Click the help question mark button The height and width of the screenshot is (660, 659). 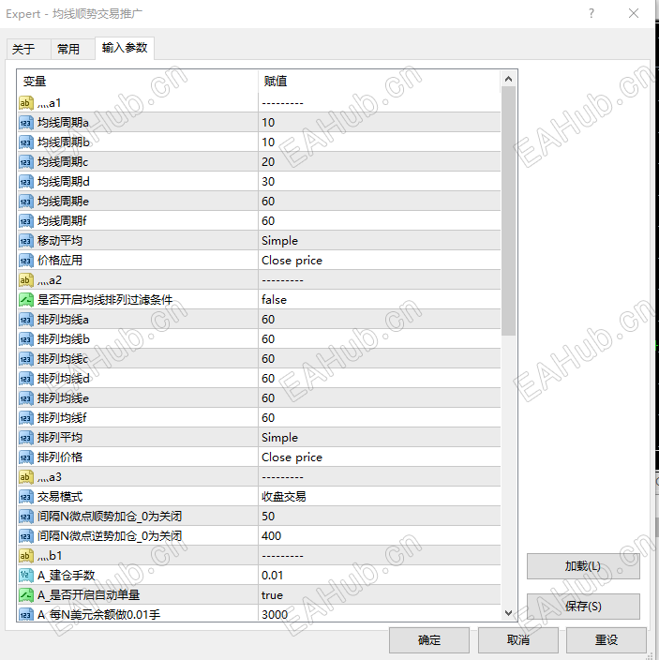(x=592, y=13)
